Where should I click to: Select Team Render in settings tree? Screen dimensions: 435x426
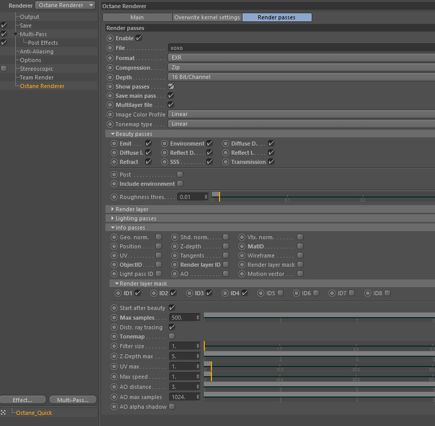pos(37,77)
